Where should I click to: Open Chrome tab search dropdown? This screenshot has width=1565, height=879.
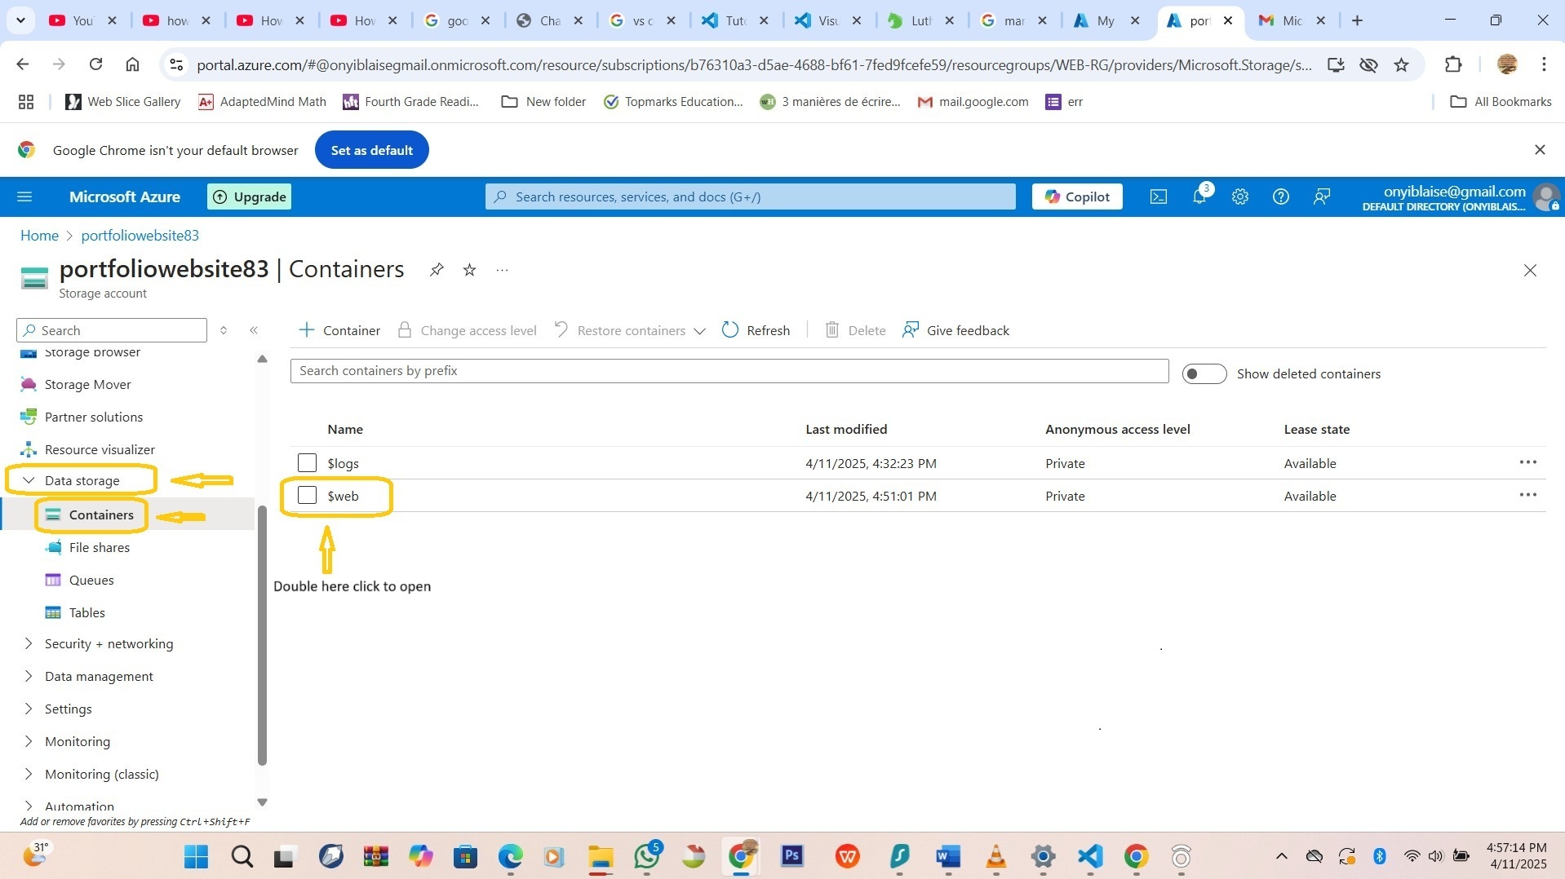20,20
